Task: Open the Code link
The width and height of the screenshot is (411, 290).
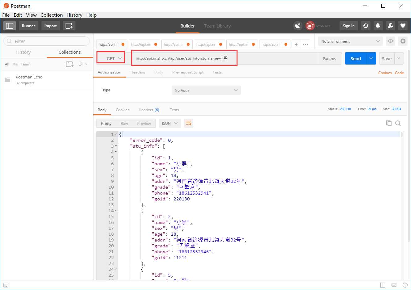Action: tap(399, 73)
